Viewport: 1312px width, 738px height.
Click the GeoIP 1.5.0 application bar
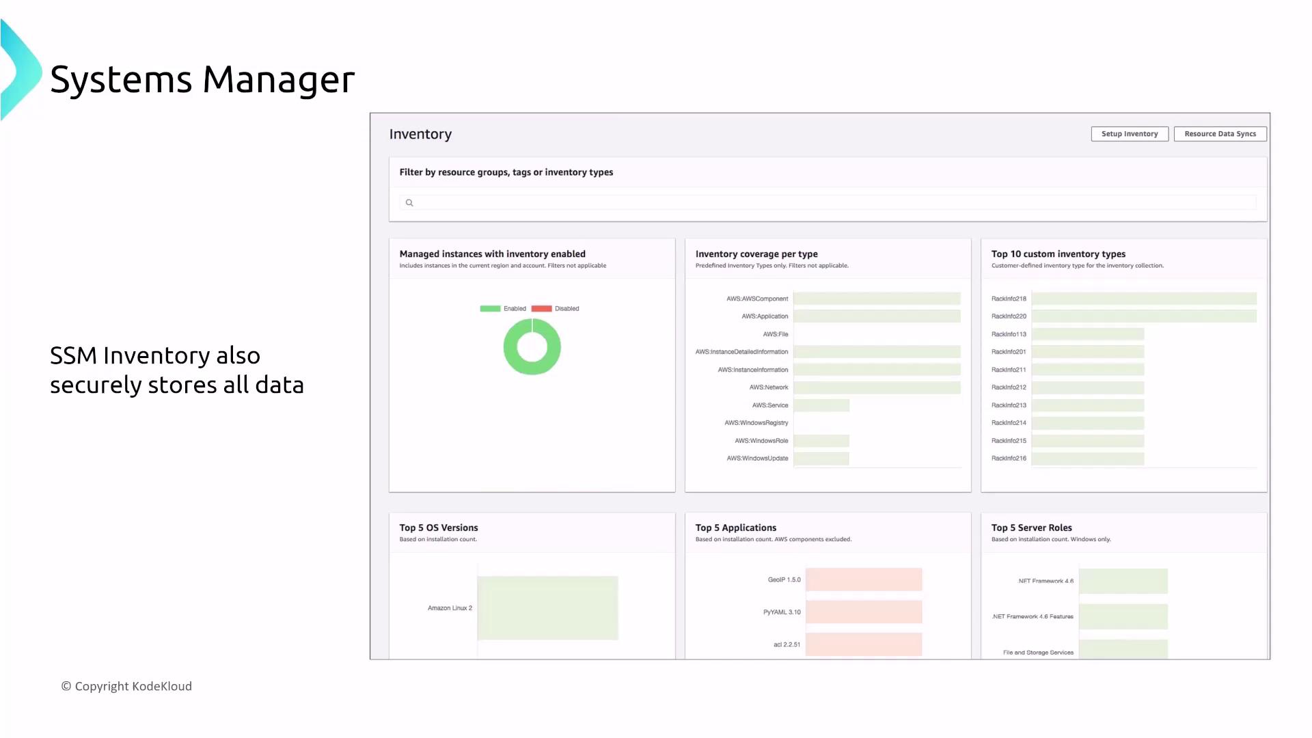(x=864, y=579)
